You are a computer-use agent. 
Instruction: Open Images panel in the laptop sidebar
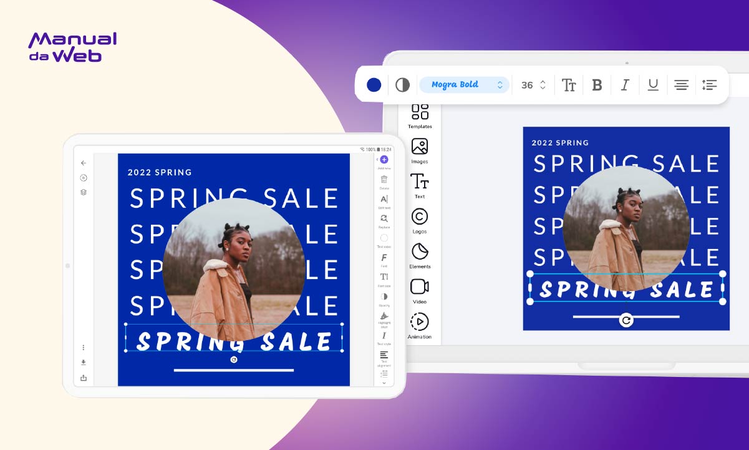[x=420, y=150]
